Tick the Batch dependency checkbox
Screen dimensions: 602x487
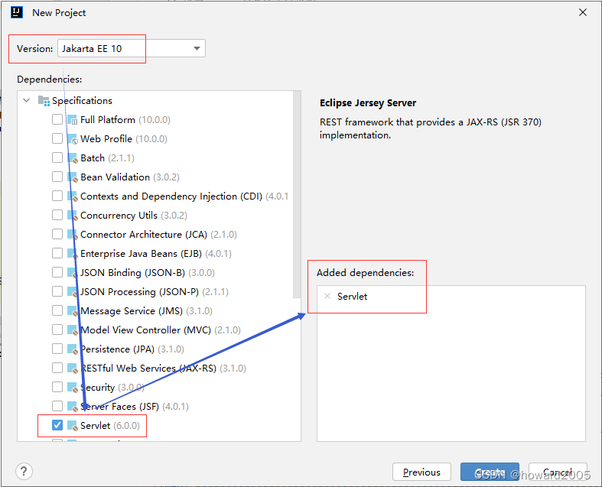(x=57, y=157)
